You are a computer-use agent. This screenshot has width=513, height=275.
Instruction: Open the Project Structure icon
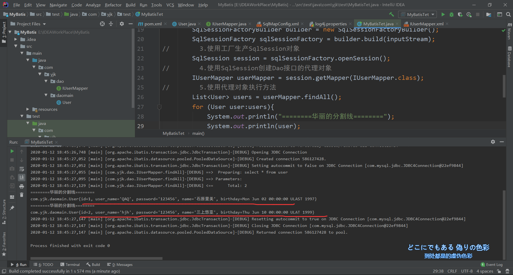pyautogui.click(x=489, y=14)
